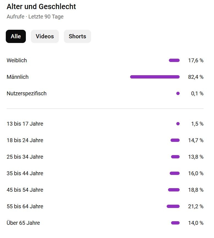The image size is (214, 238).
Task: Click the 82,4 % value for Männlich
Action: click(196, 77)
